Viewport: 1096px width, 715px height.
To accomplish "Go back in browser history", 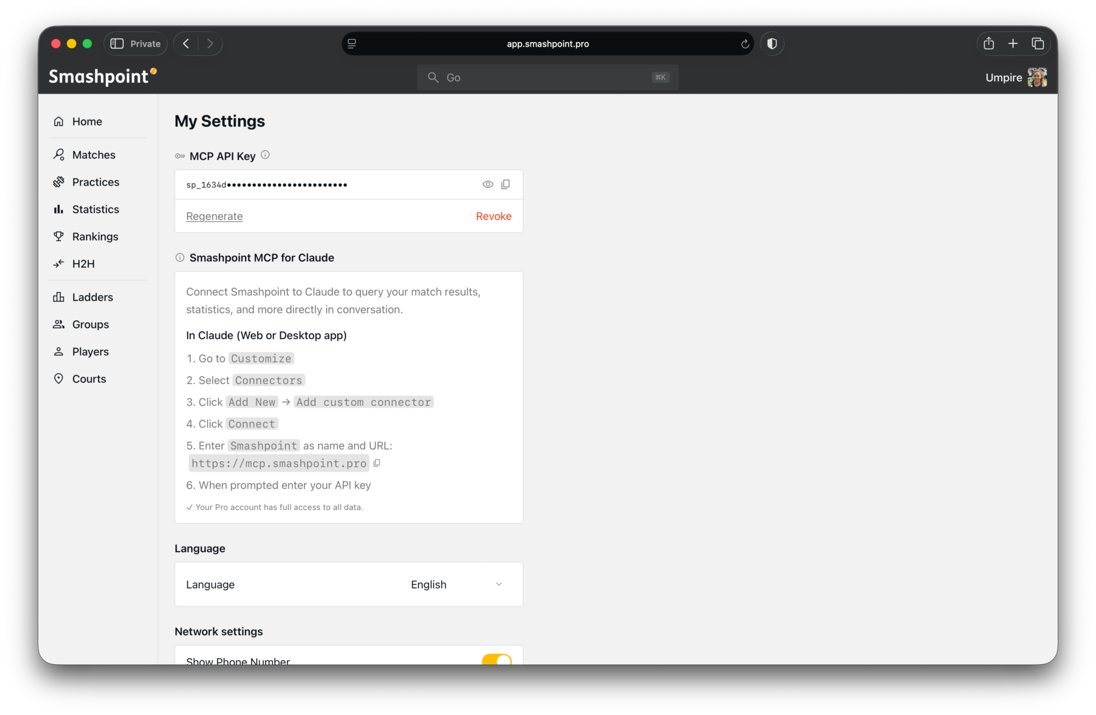I will click(x=186, y=44).
